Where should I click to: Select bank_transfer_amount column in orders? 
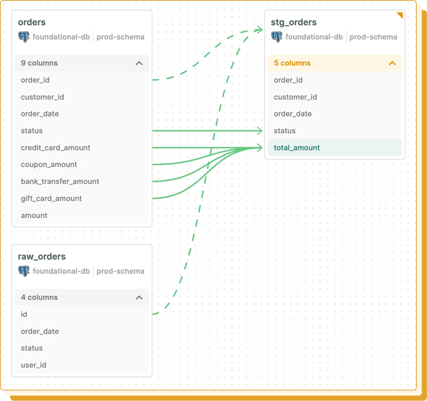pyautogui.click(x=82, y=182)
